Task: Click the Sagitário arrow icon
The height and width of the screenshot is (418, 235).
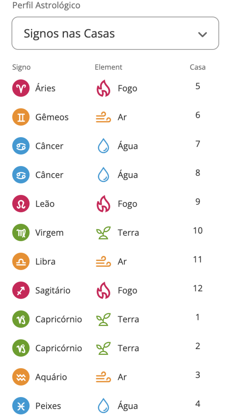Action: coord(21,291)
